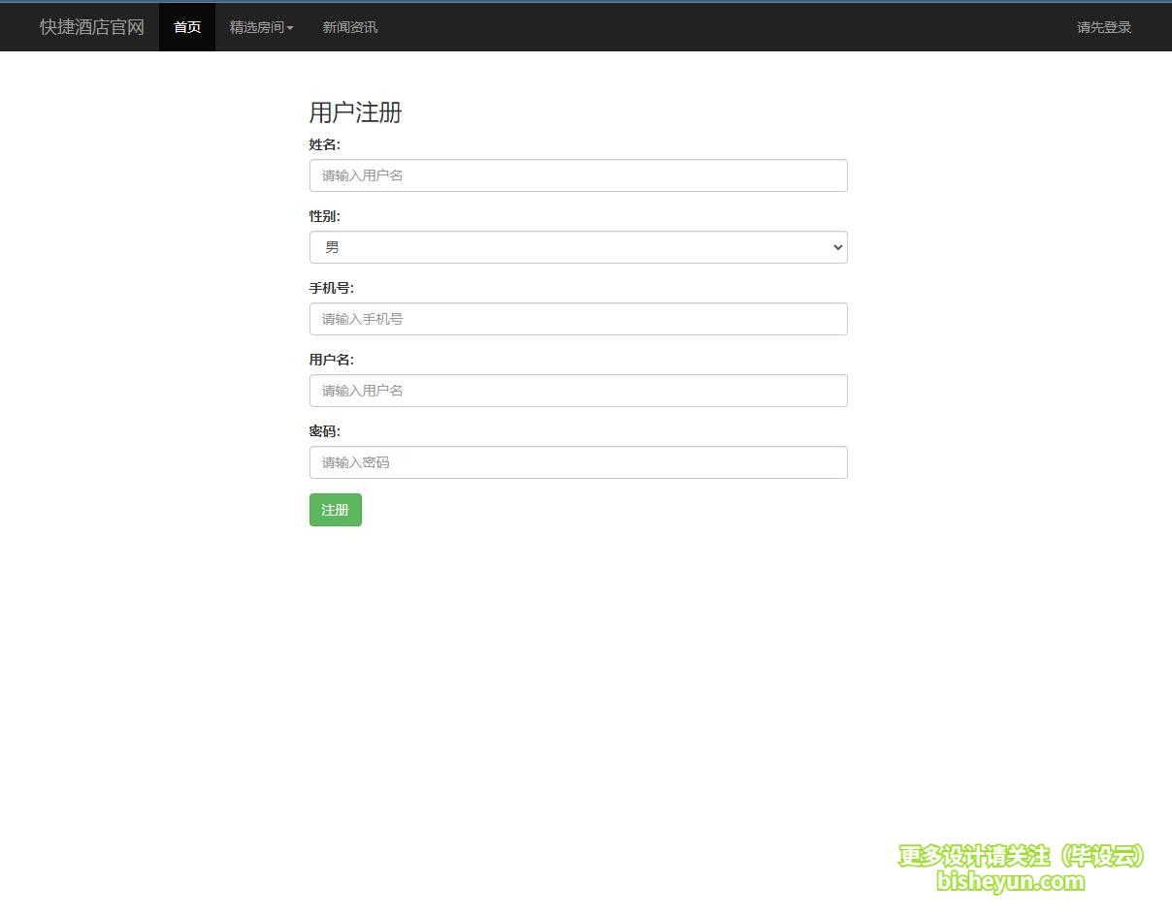Click the 性别: label
Screen dimensions: 1172x916
tap(325, 216)
